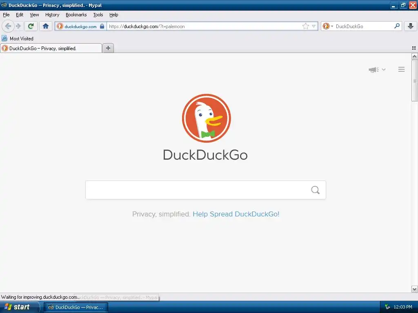Screen dimensions: 418x313
Task: Click into the URL address field
Action: [204, 26]
